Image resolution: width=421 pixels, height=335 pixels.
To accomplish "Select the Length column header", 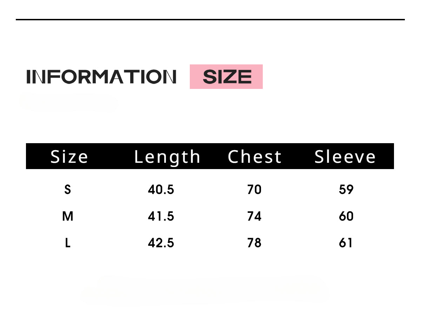I will click(x=167, y=157).
